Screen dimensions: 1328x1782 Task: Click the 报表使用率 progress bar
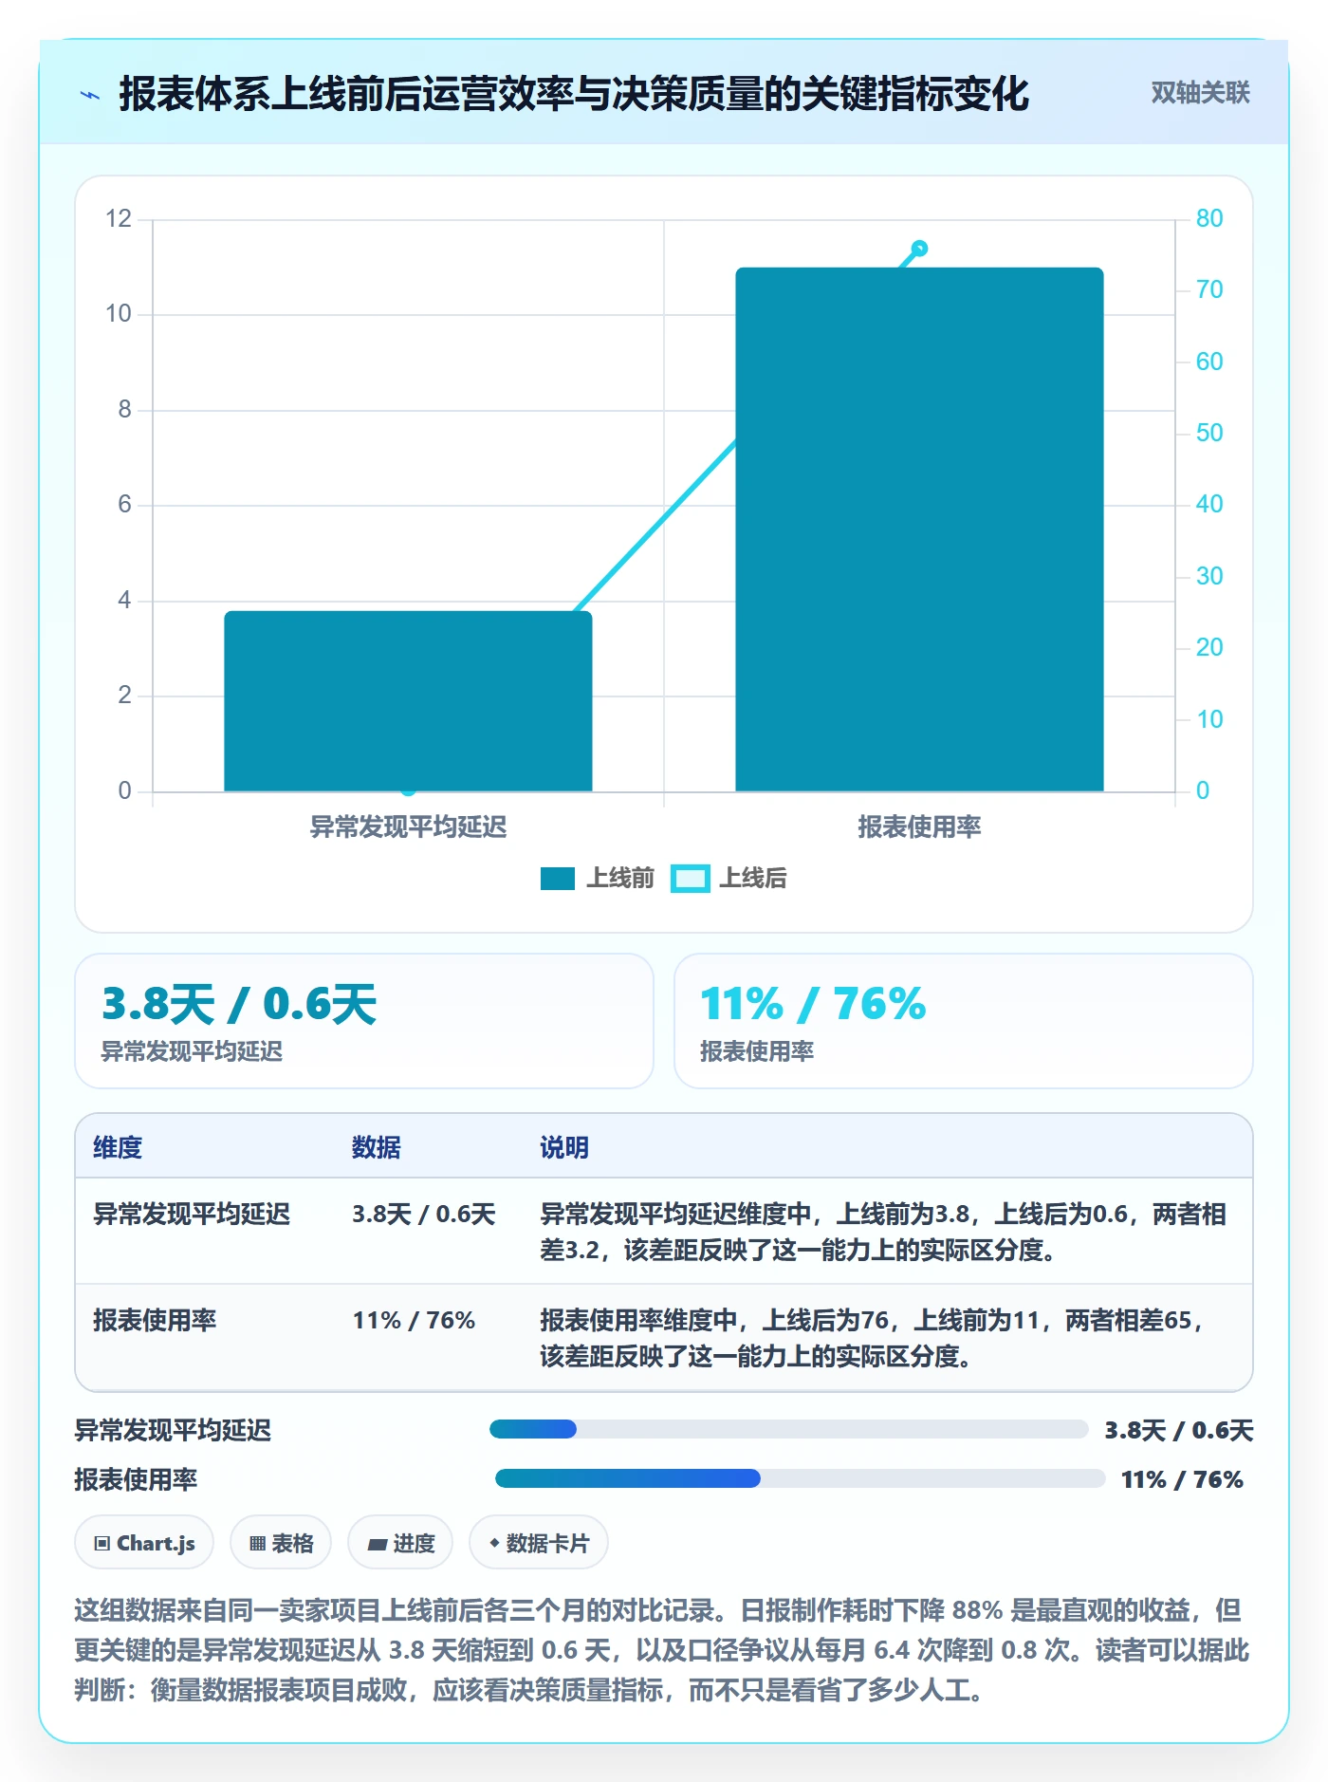pyautogui.click(x=800, y=1478)
